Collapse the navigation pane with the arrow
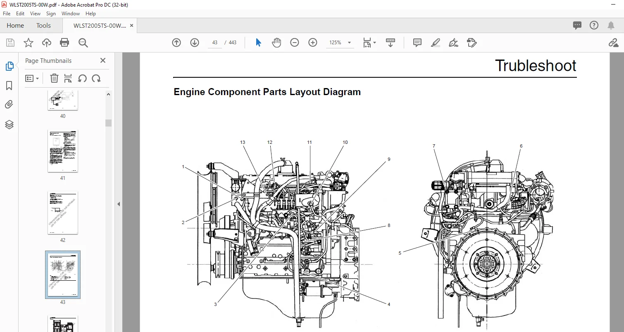The image size is (624, 332). [x=119, y=204]
